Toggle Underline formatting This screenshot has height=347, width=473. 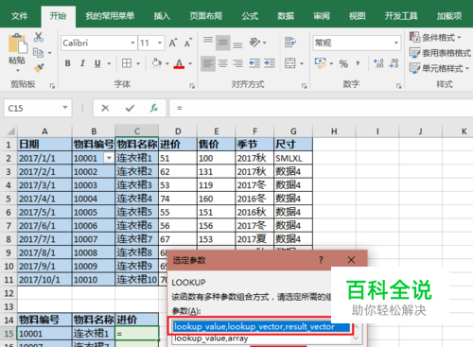(x=97, y=63)
